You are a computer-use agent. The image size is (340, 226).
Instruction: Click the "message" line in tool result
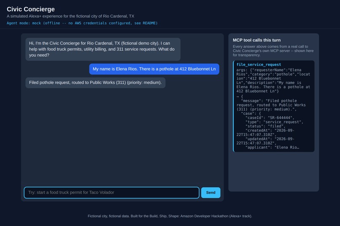click(271, 105)
